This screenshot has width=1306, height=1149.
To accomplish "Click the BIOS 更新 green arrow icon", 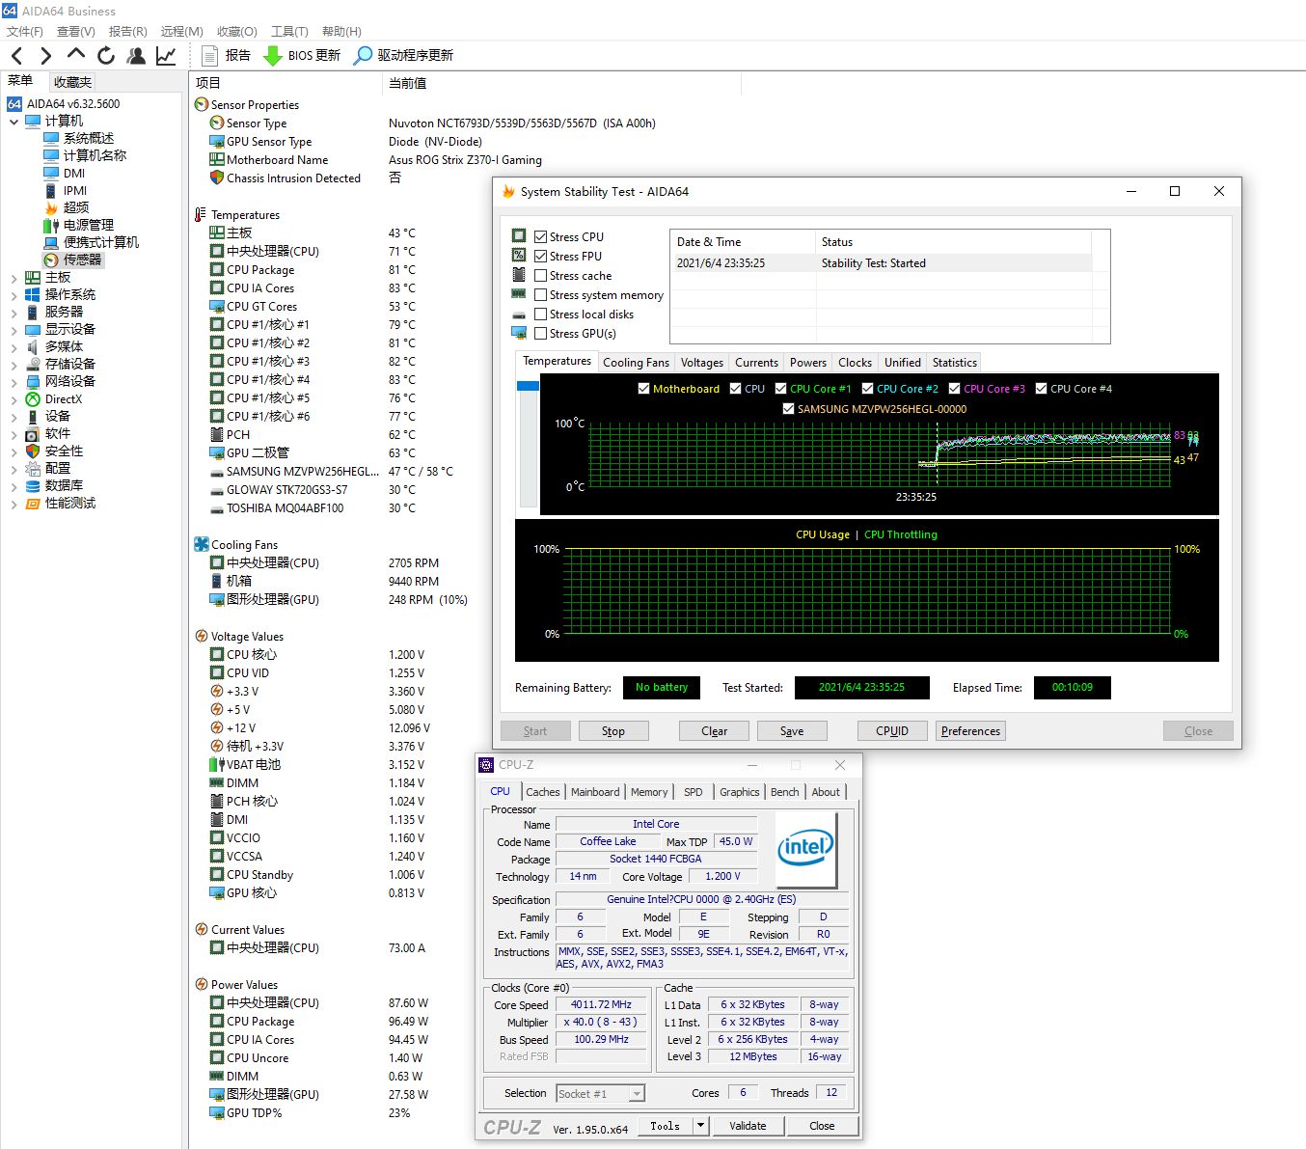I will [x=273, y=56].
